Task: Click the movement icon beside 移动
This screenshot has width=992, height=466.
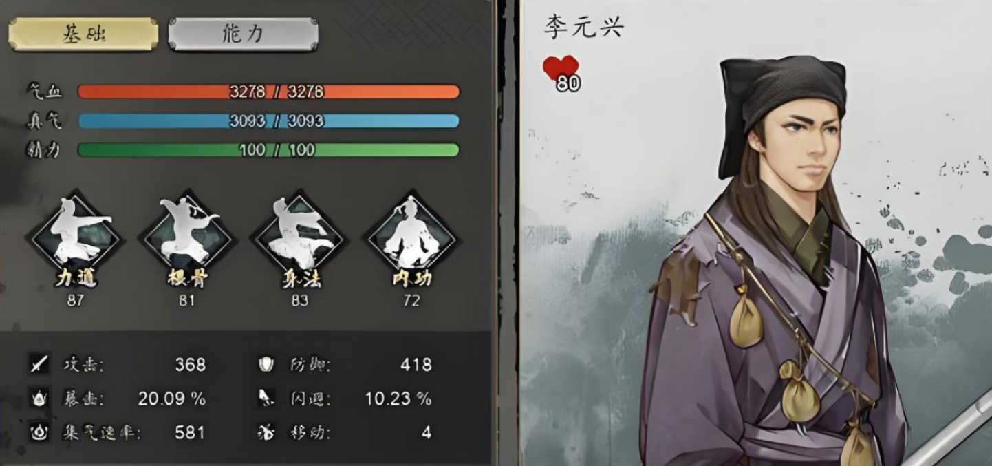Action: (266, 433)
